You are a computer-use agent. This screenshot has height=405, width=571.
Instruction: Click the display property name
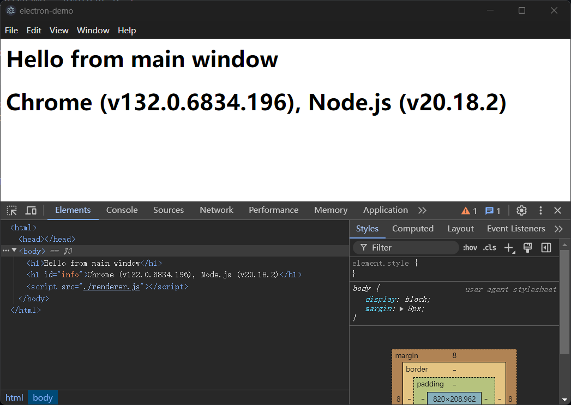(x=381, y=299)
